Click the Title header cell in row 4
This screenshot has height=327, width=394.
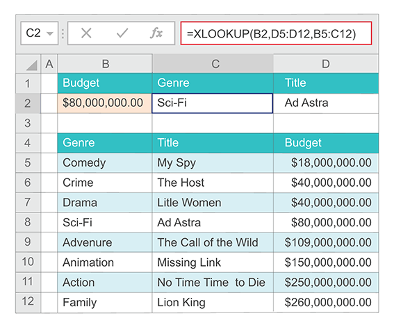(x=213, y=143)
